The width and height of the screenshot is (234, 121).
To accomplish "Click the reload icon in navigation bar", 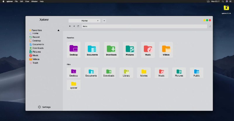I will [78, 26].
